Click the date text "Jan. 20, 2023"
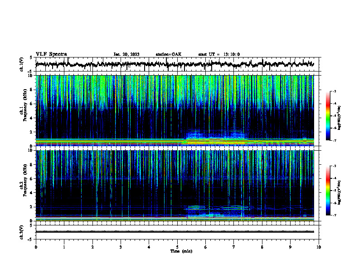 [126, 54]
